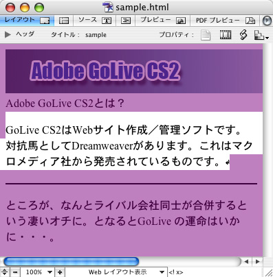Image resolution: width=273 pixels, height=277 pixels.
Task: Switch to the レイアウト tab
Action: click(x=27, y=21)
